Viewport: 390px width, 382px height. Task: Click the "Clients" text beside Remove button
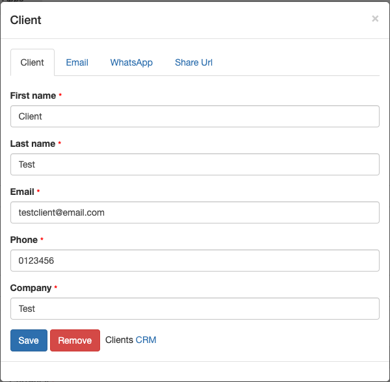(119, 340)
